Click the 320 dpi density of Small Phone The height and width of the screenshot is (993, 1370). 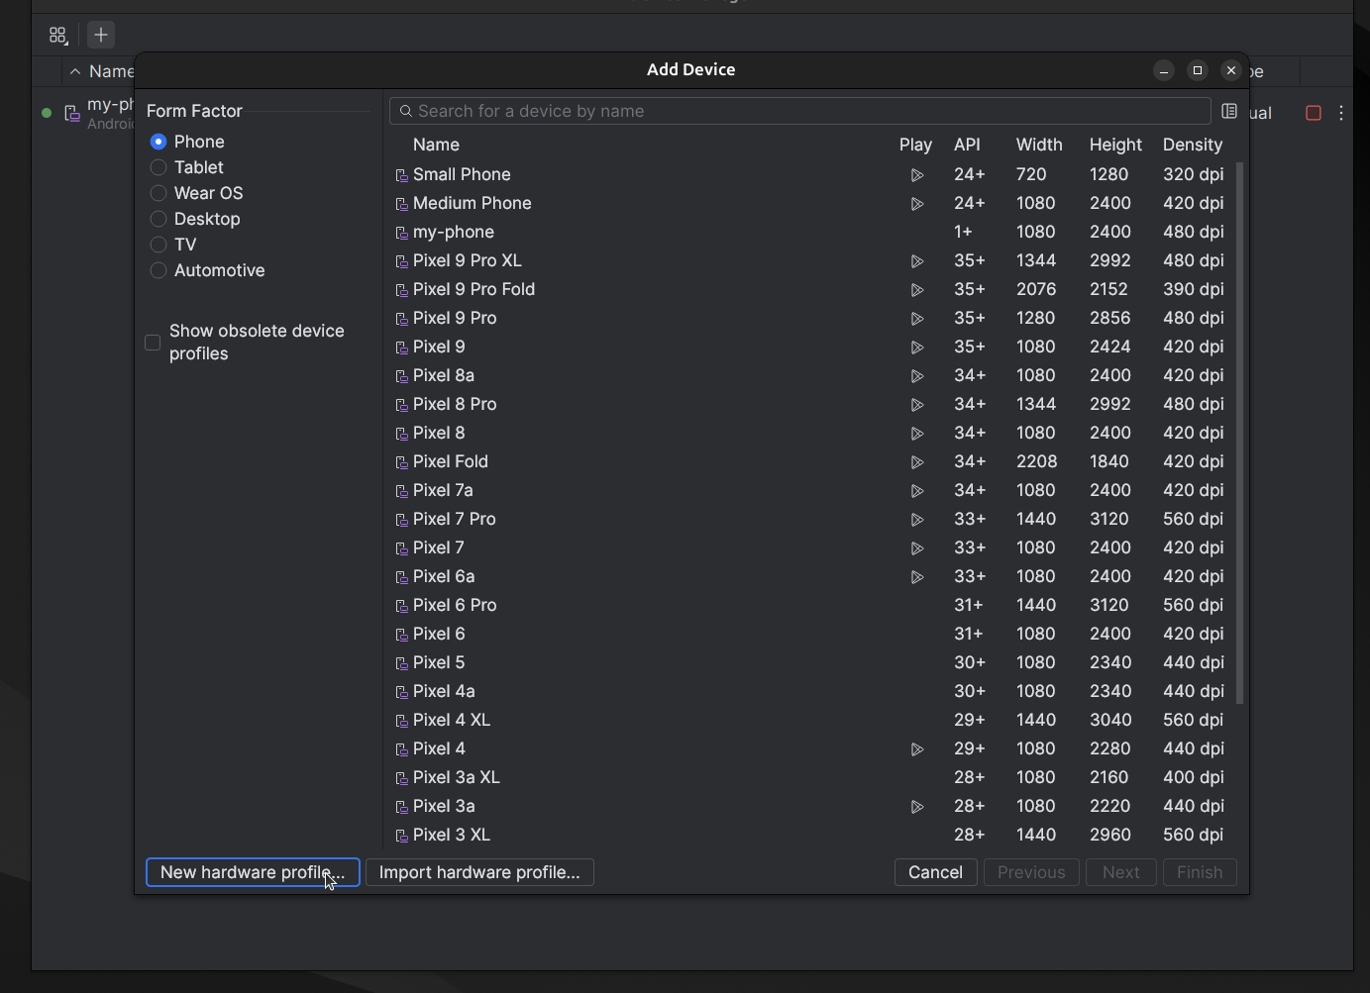coord(1193,174)
